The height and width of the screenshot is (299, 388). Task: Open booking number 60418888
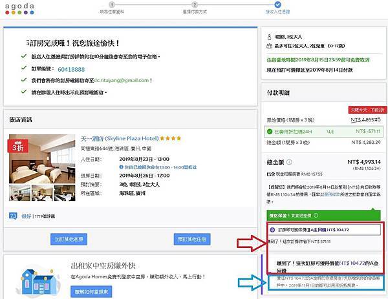(x=71, y=70)
